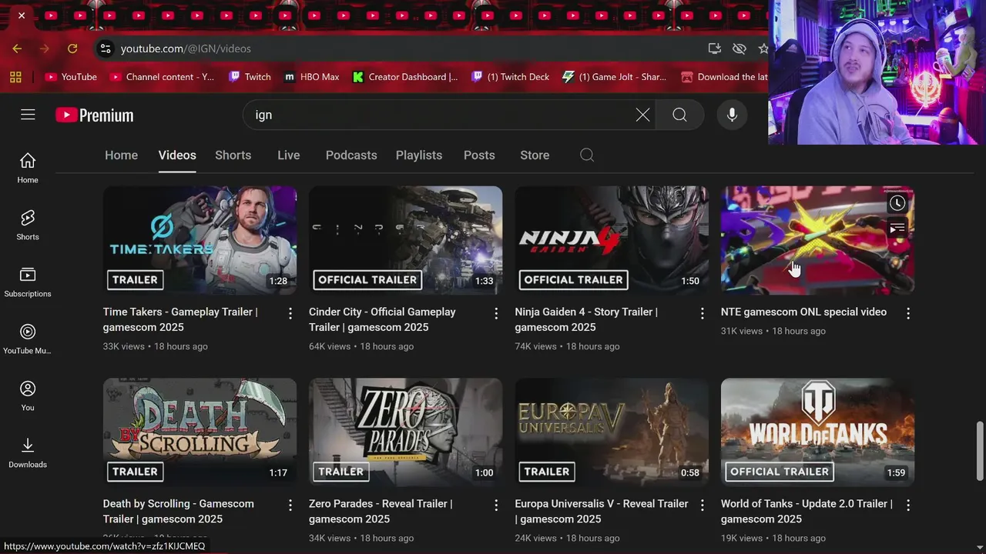Switch to the channel Shorts tab

(233, 155)
